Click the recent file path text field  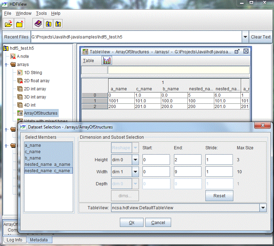tap(136, 37)
